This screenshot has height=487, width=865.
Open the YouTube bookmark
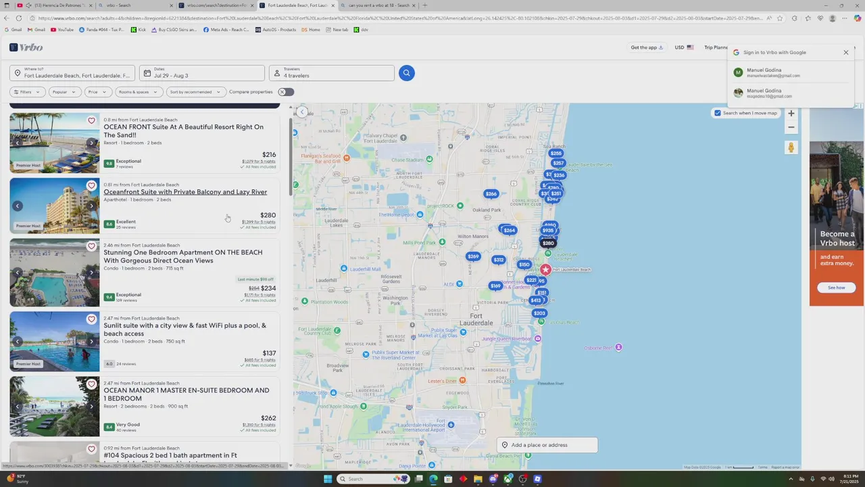[62, 30]
